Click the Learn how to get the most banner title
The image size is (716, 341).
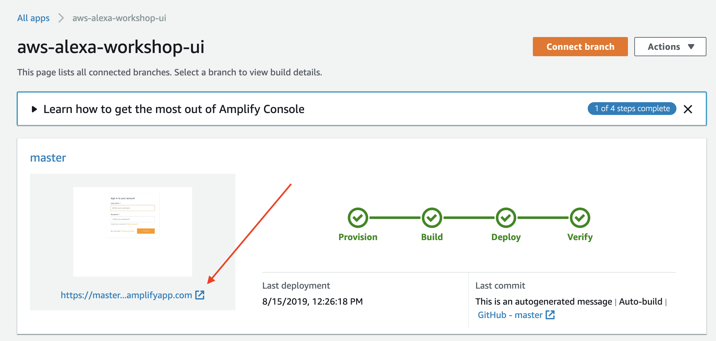point(174,109)
